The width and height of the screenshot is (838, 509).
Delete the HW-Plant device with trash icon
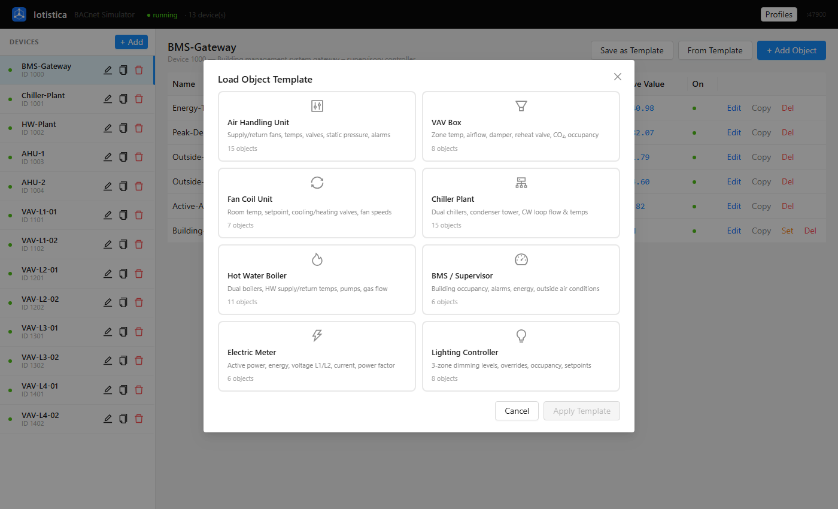click(139, 128)
